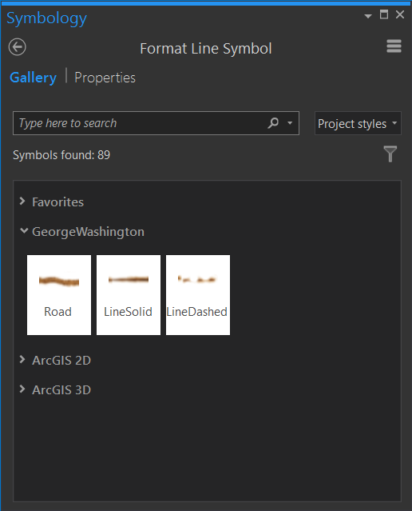Collapse the GeorgeWashington group

point(24,231)
